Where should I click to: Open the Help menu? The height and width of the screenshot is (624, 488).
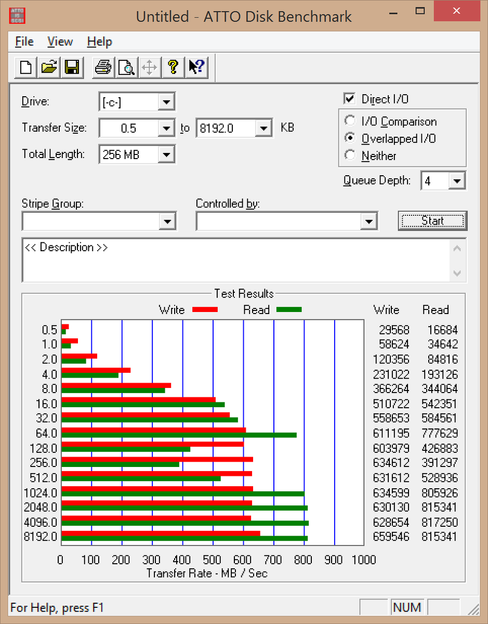[100, 42]
